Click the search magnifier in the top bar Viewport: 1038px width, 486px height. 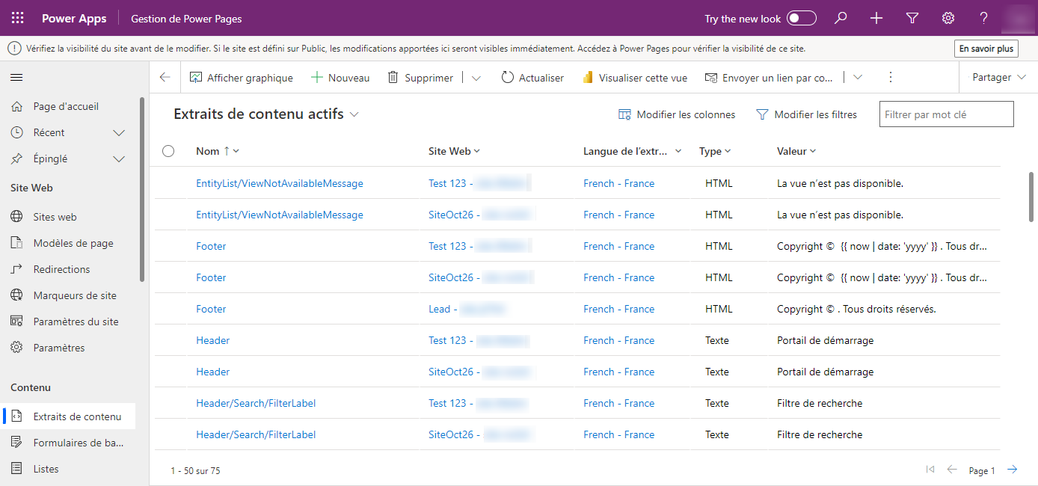pyautogui.click(x=840, y=18)
